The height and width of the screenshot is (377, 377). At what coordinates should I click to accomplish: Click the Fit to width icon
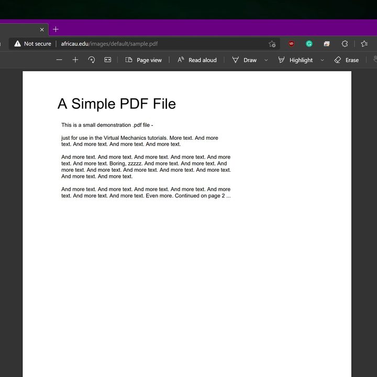click(108, 60)
